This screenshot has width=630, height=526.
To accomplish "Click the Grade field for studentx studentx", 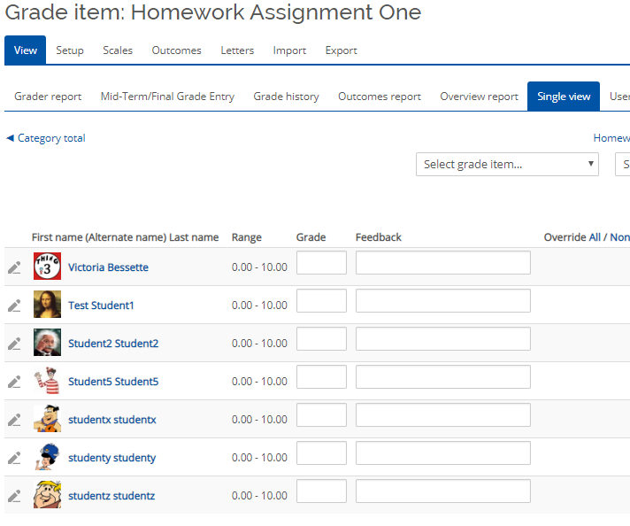I will click(x=321, y=414).
